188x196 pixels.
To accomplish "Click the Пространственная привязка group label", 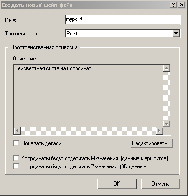I will click(44, 47).
